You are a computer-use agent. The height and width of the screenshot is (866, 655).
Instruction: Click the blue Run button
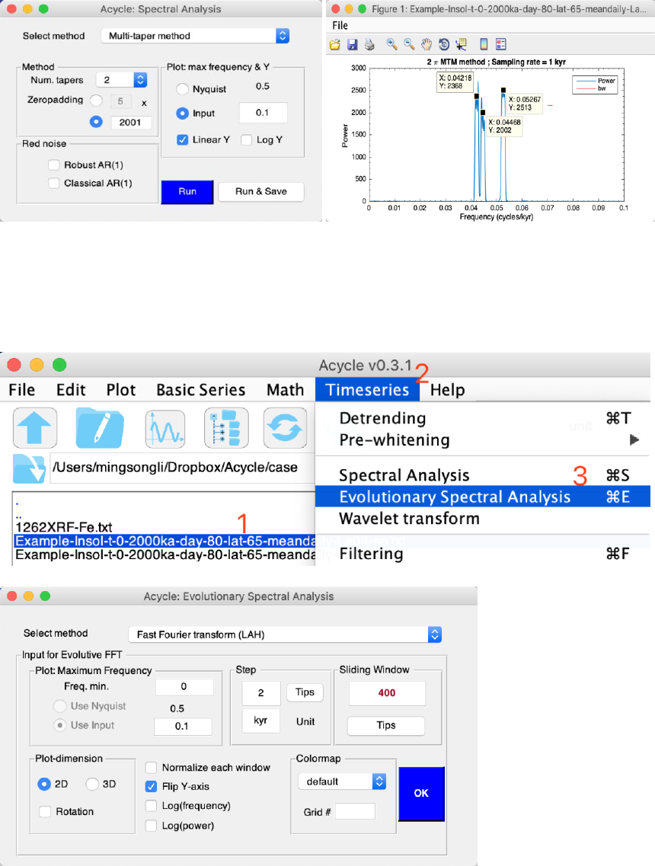[187, 192]
